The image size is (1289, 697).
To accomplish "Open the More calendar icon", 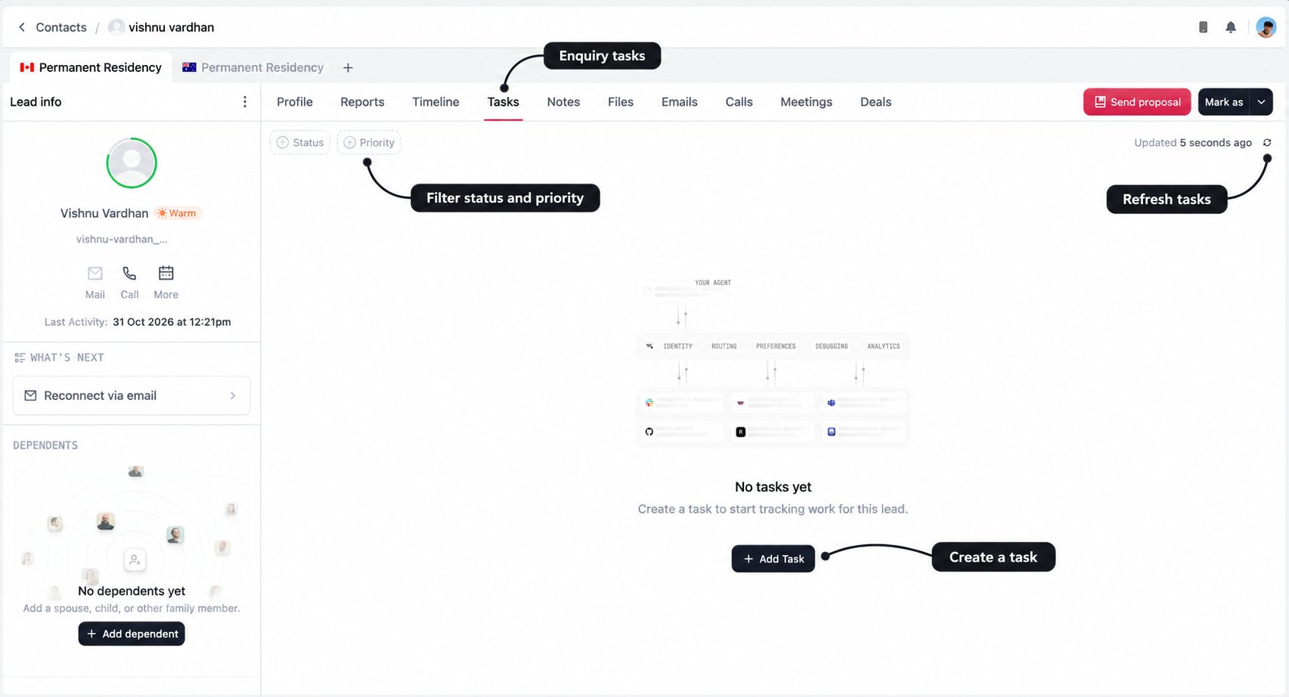I will tap(166, 273).
